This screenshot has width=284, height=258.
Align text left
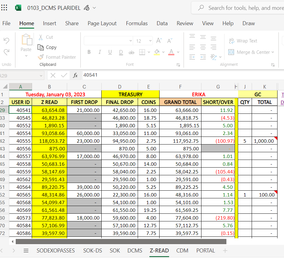tap(192, 47)
